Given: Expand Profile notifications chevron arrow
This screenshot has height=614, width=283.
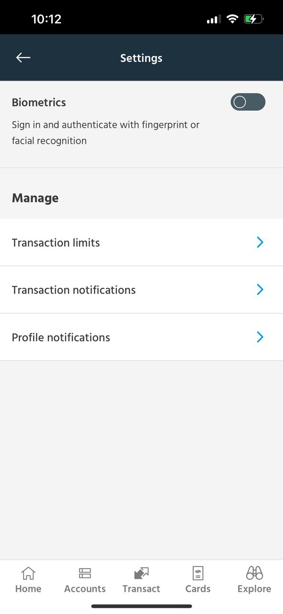Looking at the screenshot, I should (x=260, y=337).
